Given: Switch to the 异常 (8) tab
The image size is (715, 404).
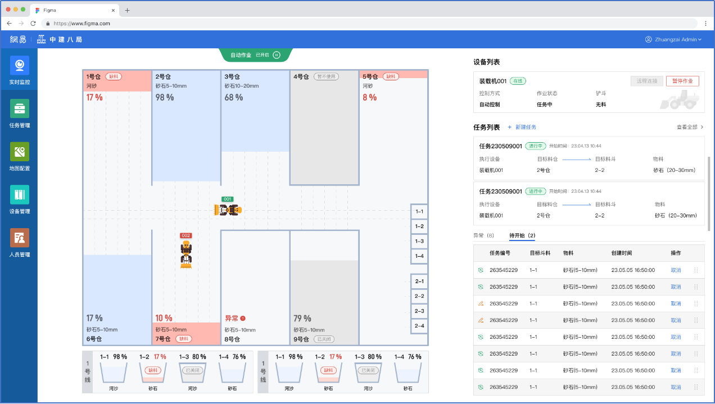Looking at the screenshot, I should click(483, 235).
